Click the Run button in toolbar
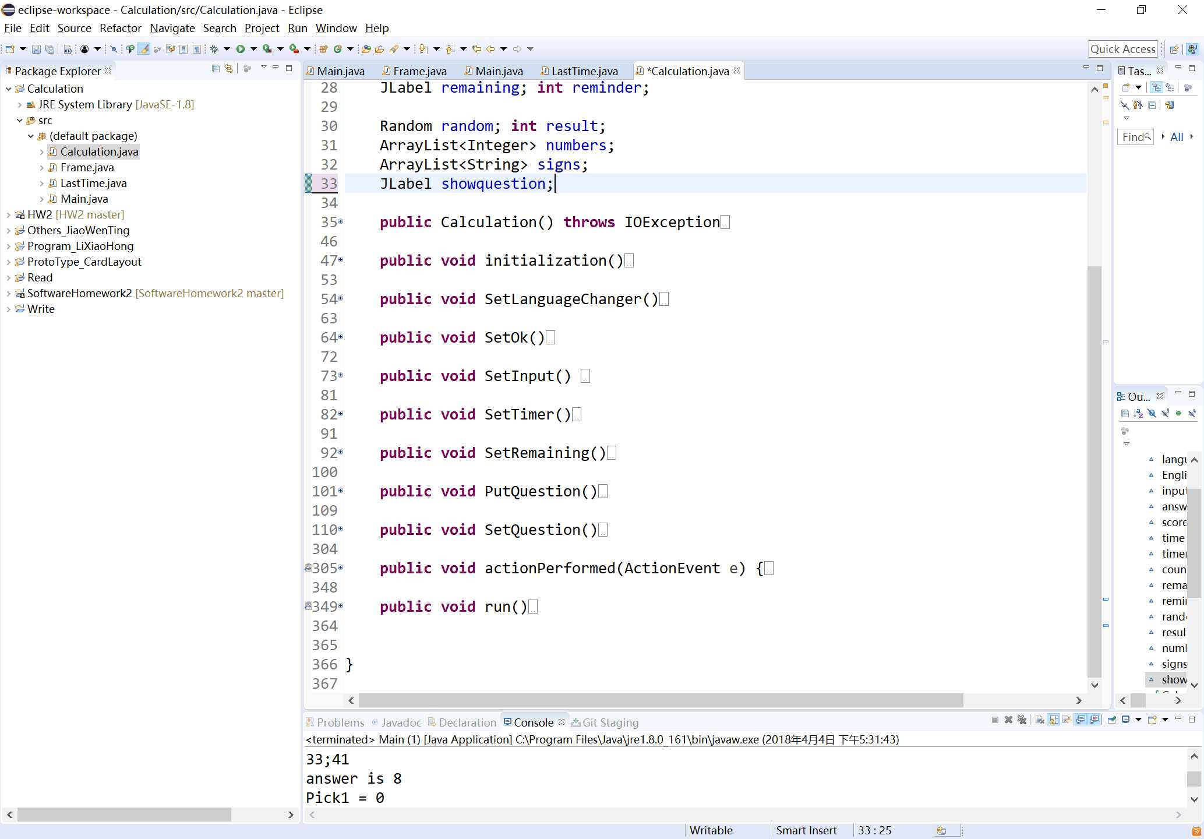 pos(241,48)
